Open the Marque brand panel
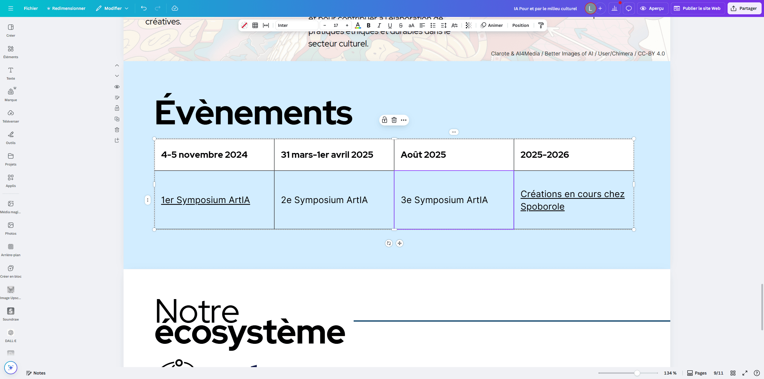Image resolution: width=764 pixels, height=379 pixels. (11, 95)
